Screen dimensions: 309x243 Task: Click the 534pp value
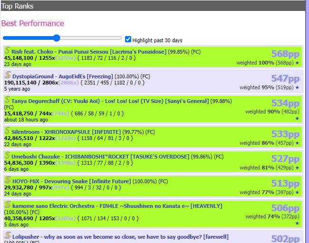click(x=285, y=103)
